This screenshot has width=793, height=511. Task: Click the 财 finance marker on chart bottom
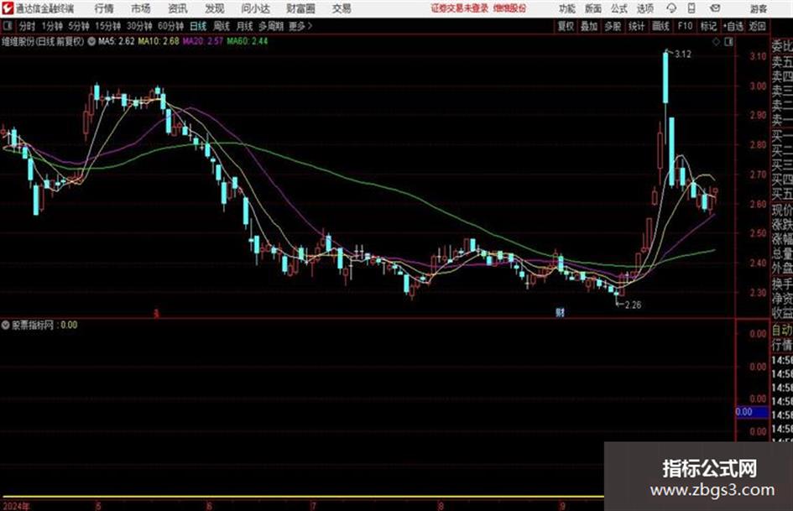coord(560,313)
